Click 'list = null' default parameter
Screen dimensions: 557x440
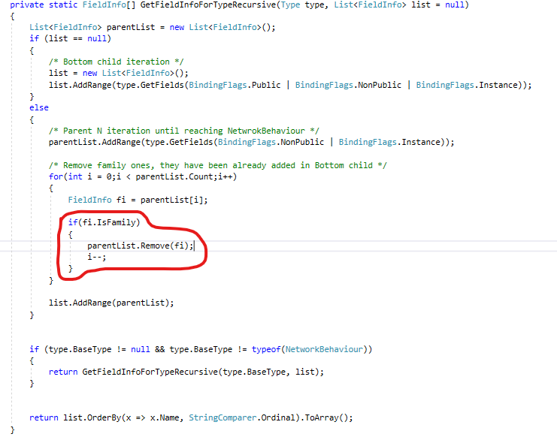pos(437,5)
